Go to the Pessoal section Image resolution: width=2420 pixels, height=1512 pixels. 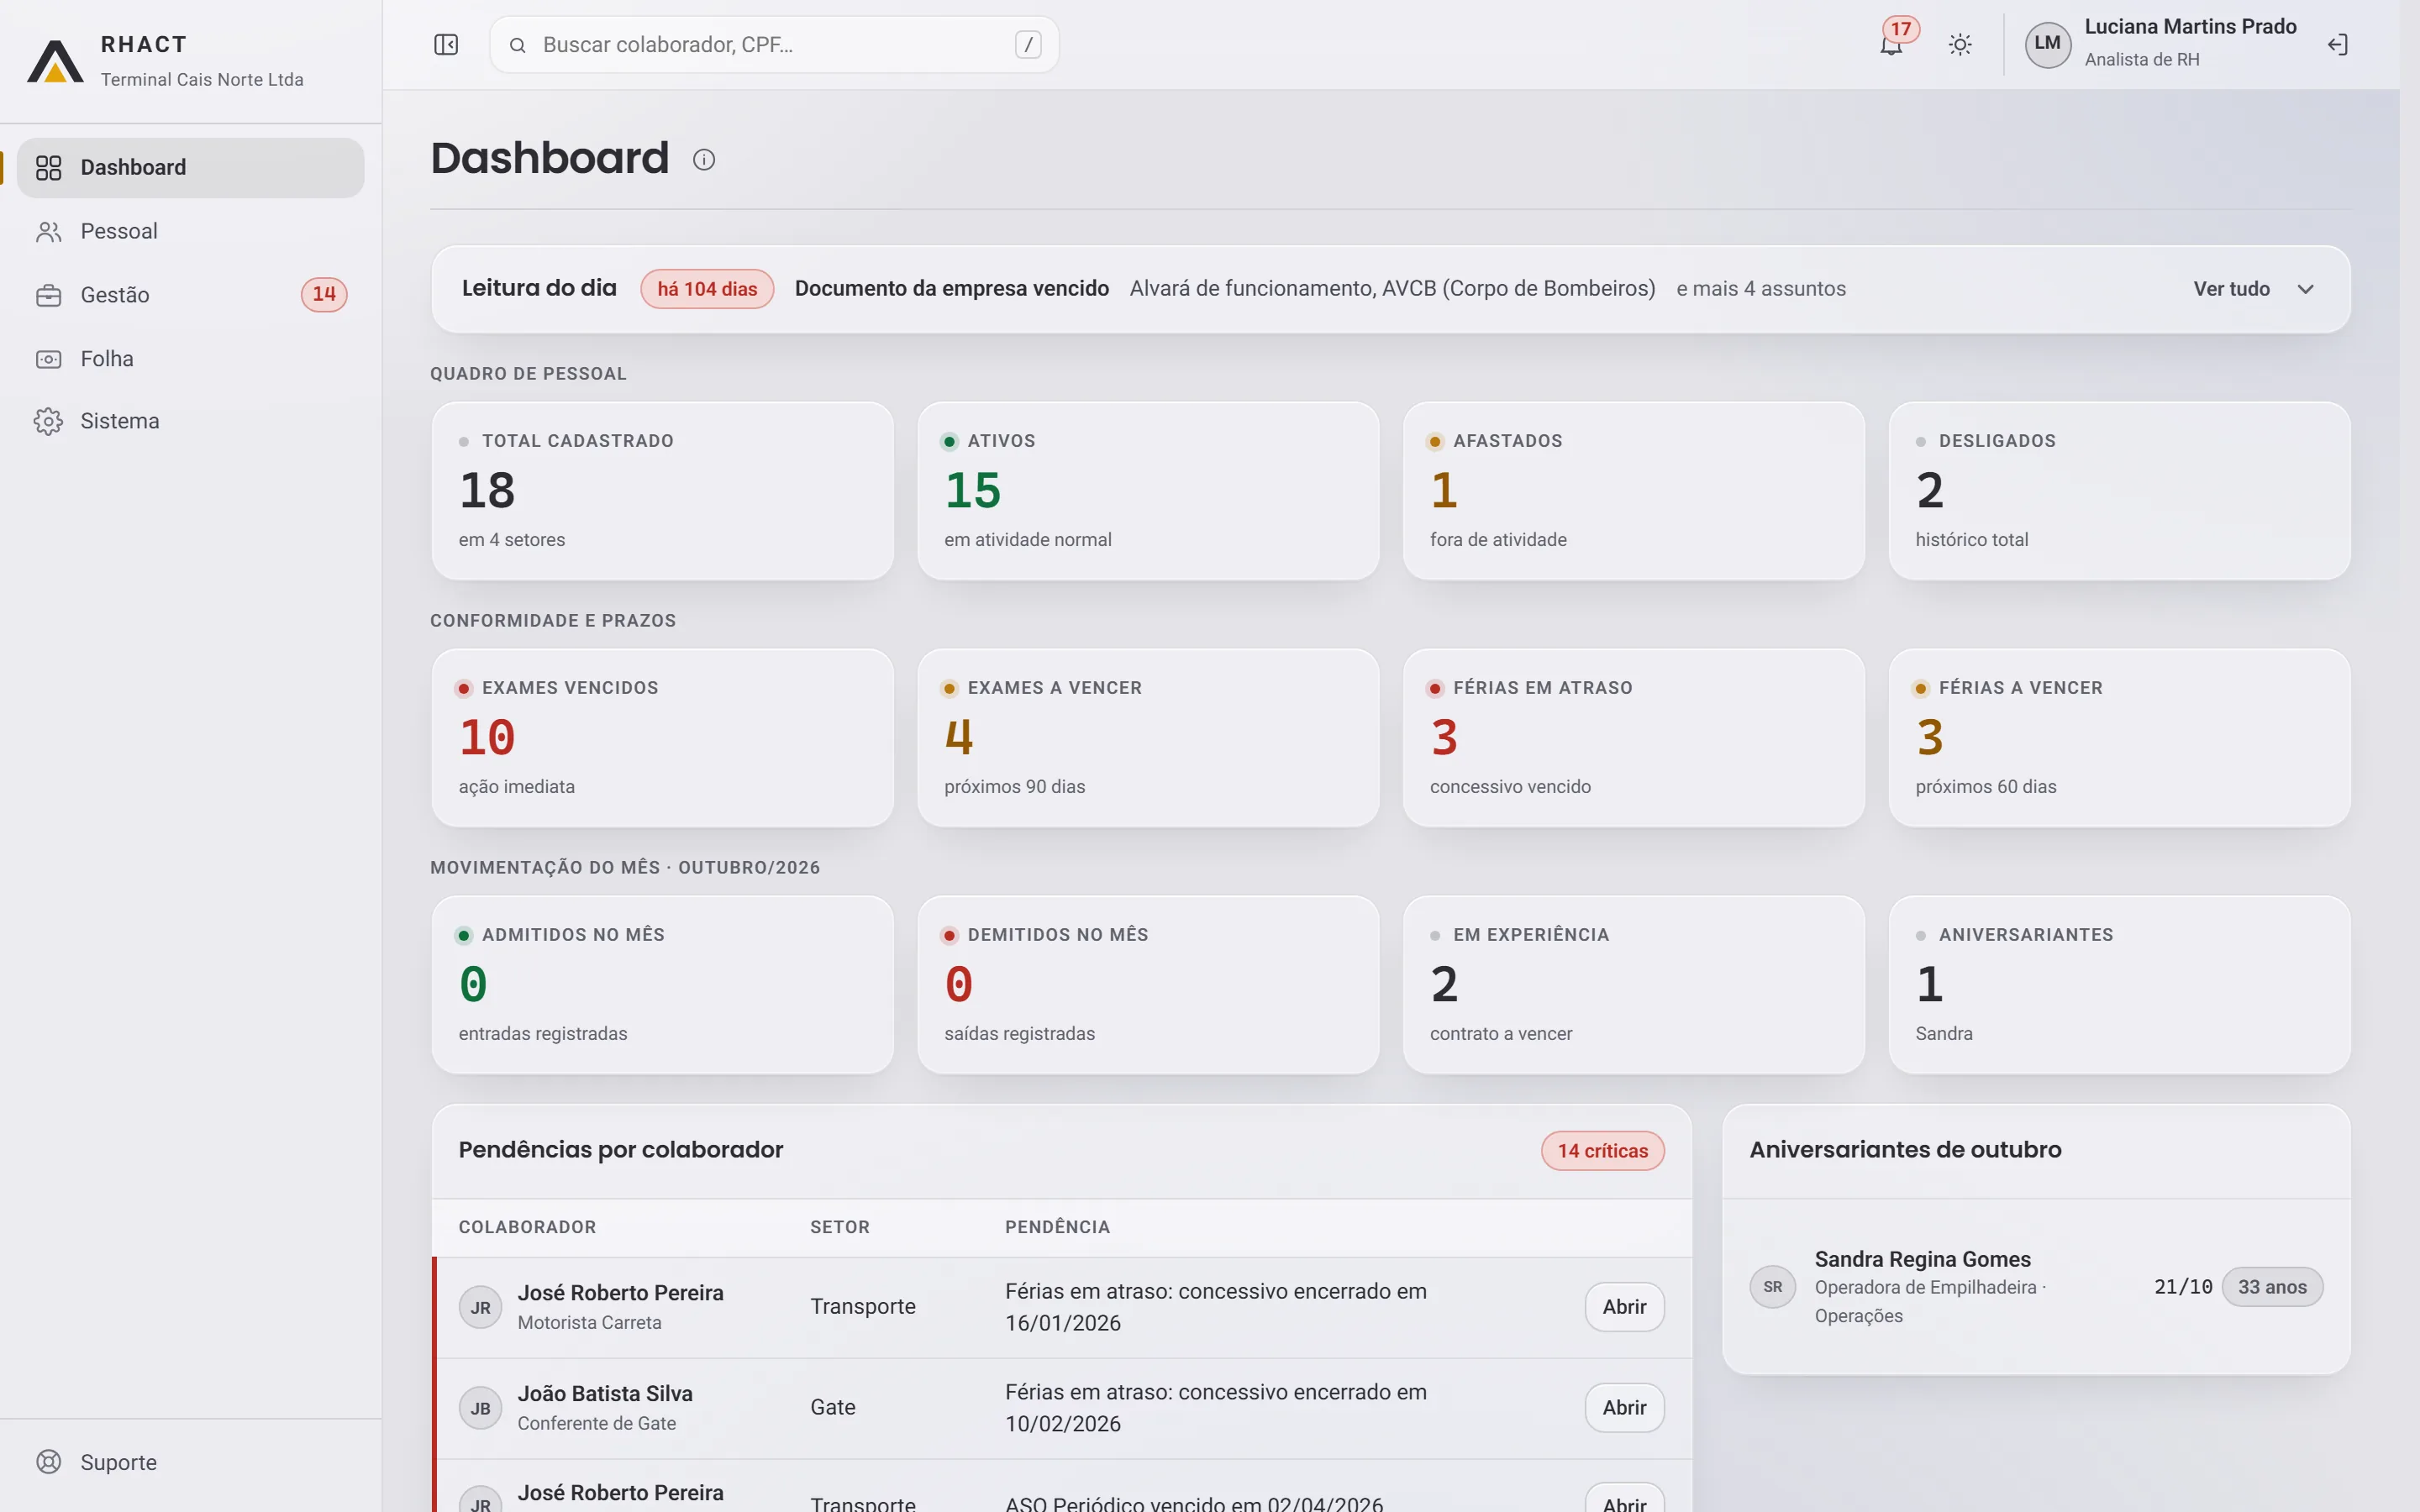191,232
